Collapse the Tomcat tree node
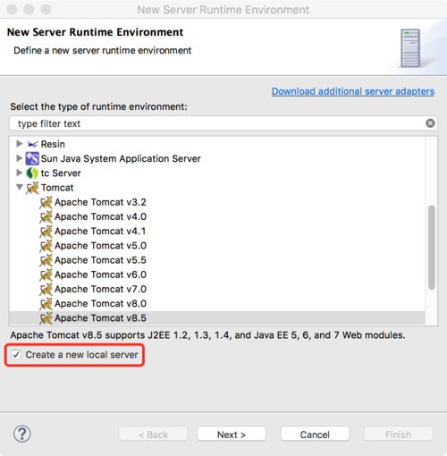The image size is (447, 456). click(20, 188)
